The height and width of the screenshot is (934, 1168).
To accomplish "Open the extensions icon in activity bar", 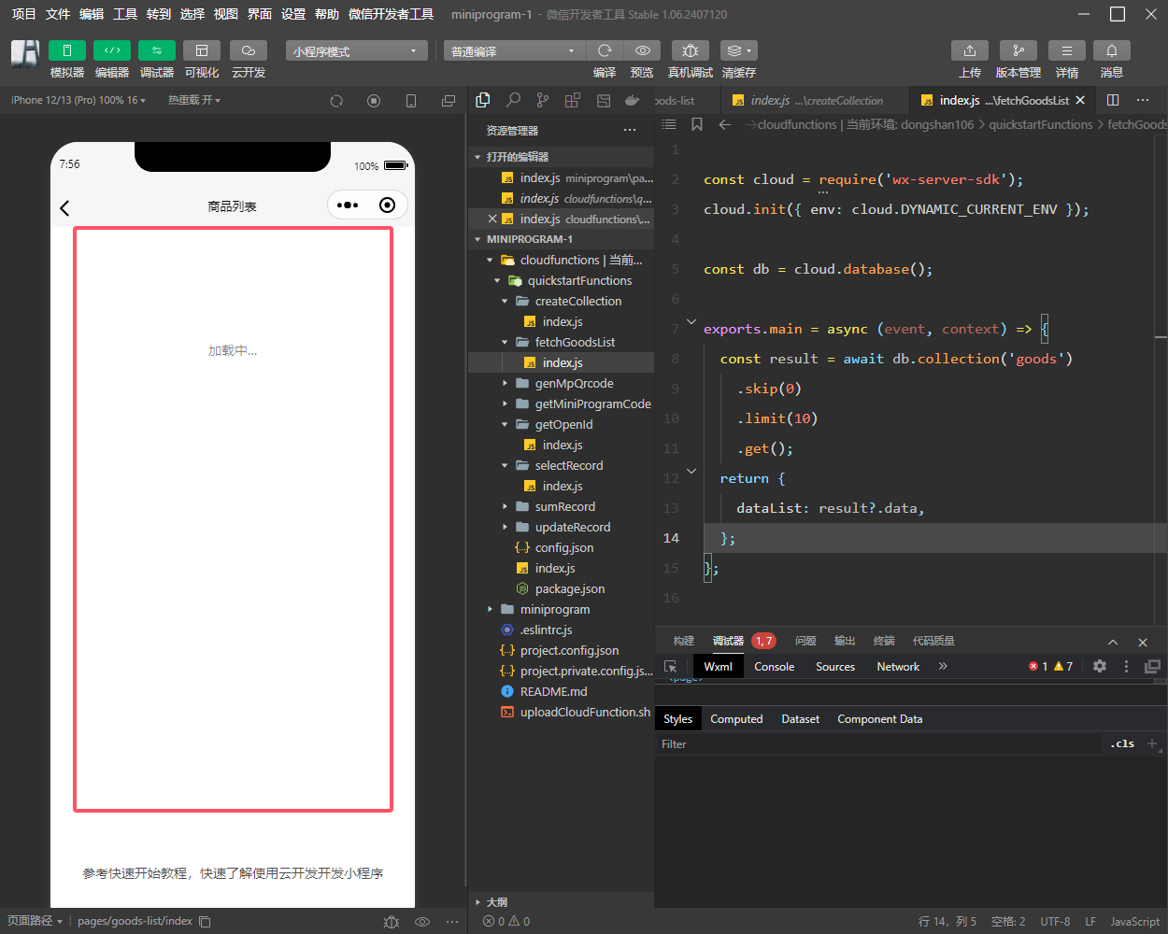I will (573, 100).
